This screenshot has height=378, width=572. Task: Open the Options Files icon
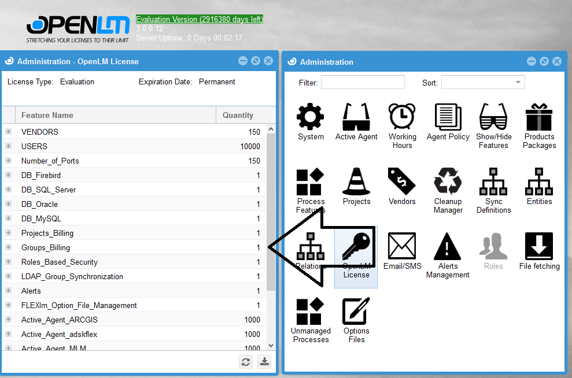tap(356, 312)
